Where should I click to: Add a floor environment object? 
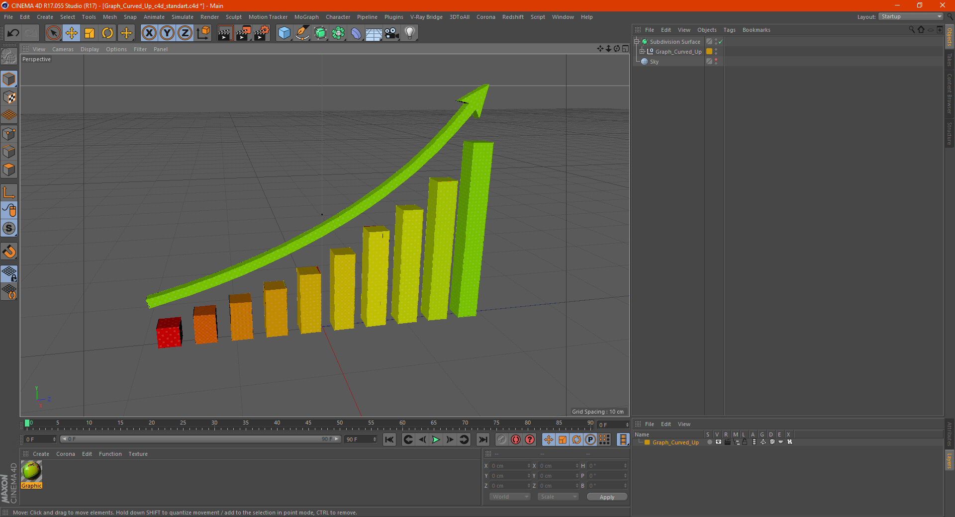pos(374,33)
